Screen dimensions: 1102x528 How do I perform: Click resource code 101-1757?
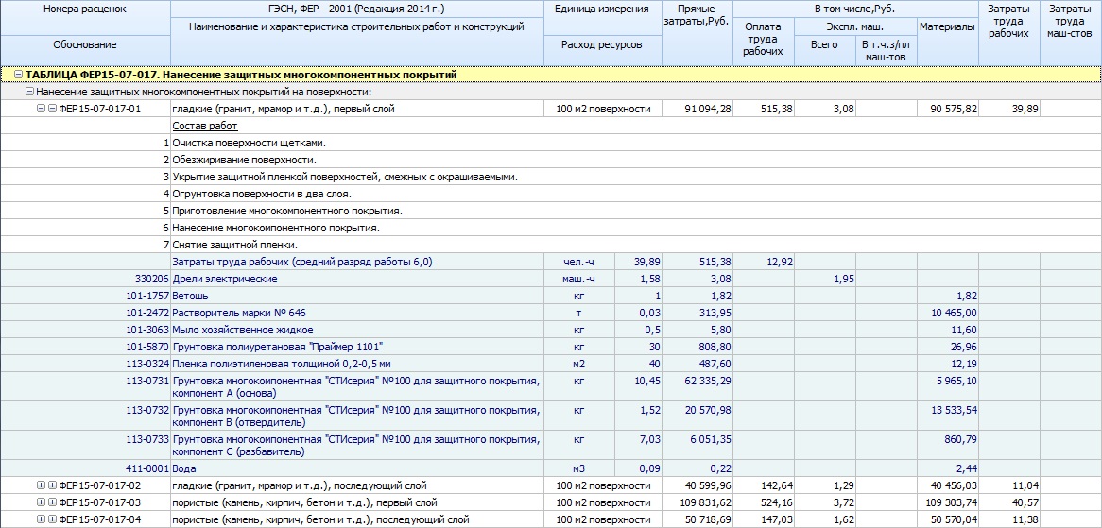pyautogui.click(x=147, y=296)
